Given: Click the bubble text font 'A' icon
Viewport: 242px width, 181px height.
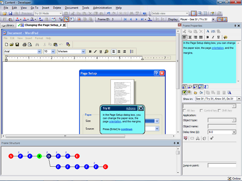Looking at the screenshot, I should [208, 31].
